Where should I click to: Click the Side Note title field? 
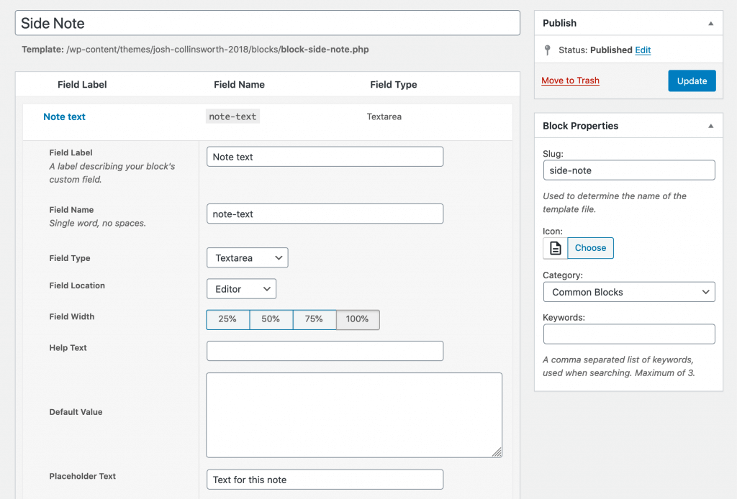coord(267,23)
